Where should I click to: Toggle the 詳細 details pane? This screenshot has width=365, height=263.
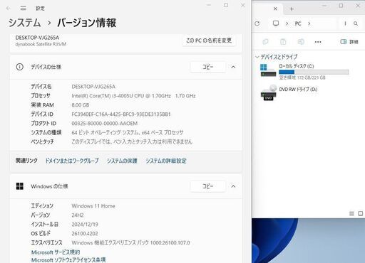point(349,42)
